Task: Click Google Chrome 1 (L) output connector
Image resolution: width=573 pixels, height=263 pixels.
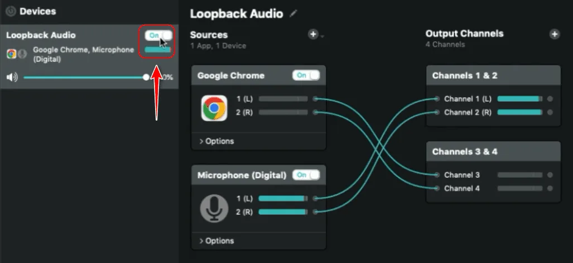Action: pos(315,99)
